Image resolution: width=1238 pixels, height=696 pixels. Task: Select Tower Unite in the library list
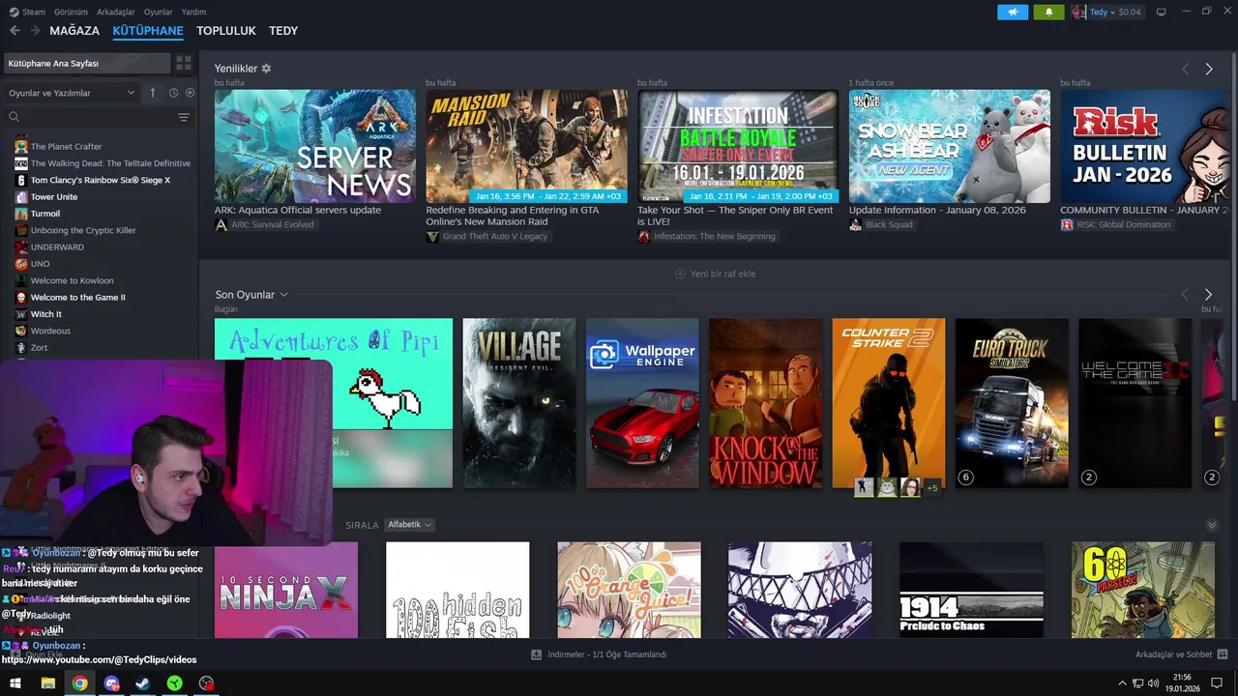click(53, 196)
